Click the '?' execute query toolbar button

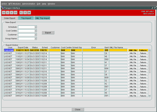click(25, 13)
